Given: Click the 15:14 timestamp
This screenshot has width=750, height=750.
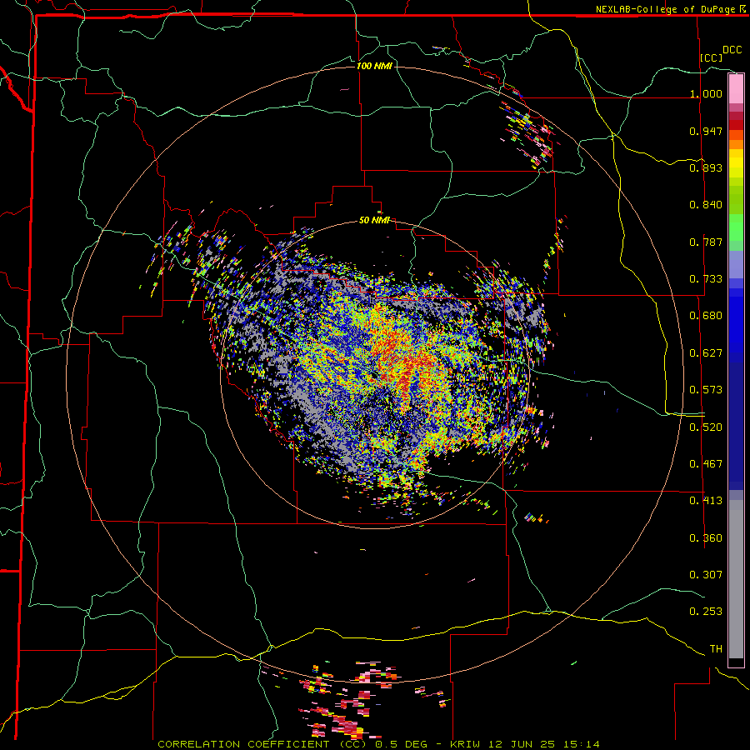Looking at the screenshot, I should click(582, 744).
